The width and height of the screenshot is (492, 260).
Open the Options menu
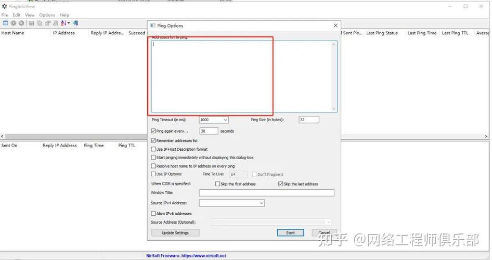[x=47, y=15]
